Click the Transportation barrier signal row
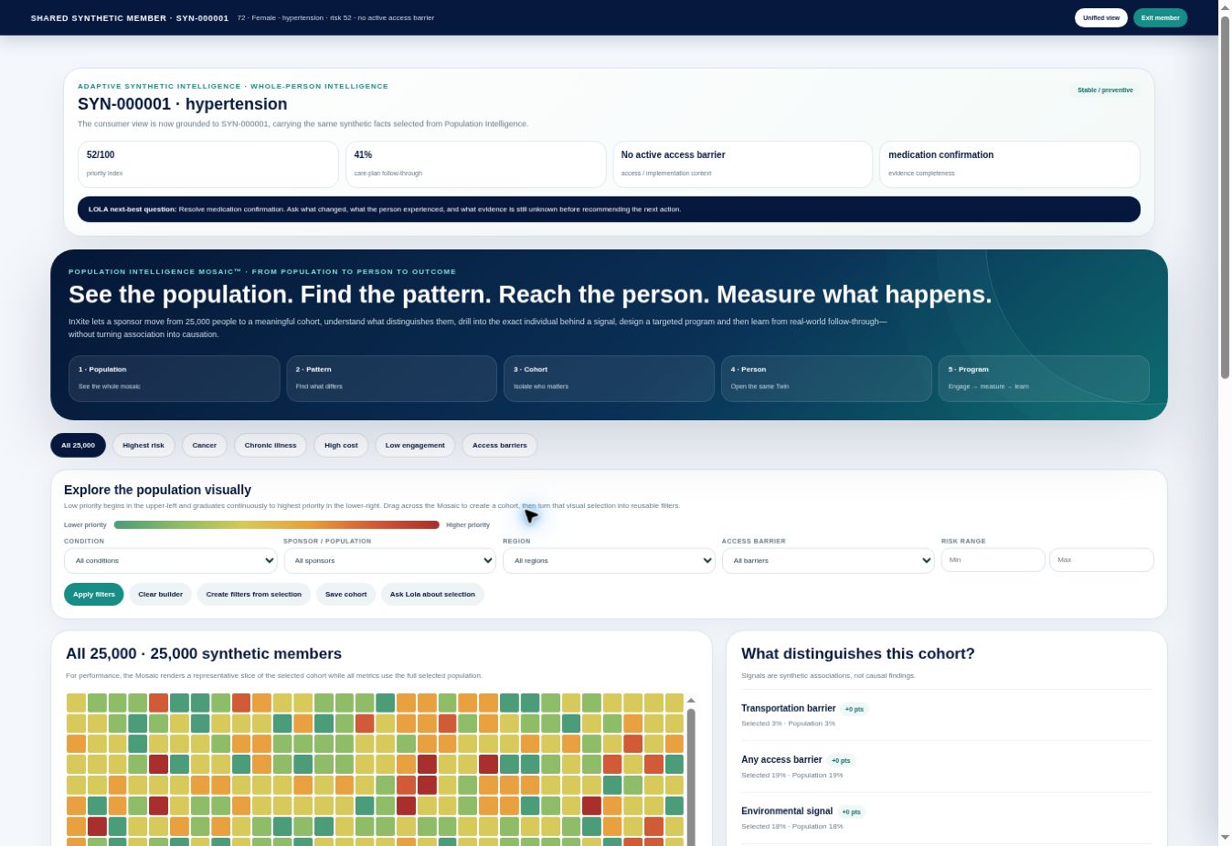This screenshot has height=846, width=1232. coord(947,715)
